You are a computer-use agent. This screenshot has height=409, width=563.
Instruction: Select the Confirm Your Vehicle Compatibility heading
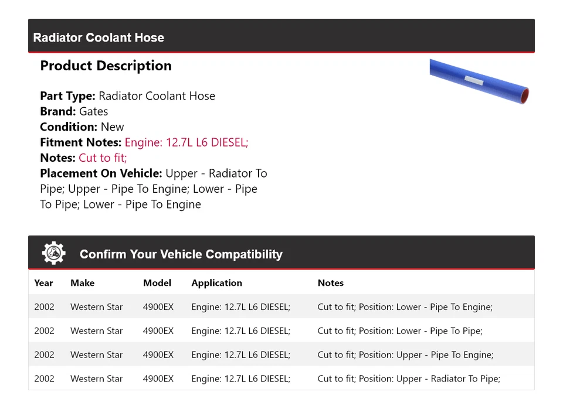[181, 254]
